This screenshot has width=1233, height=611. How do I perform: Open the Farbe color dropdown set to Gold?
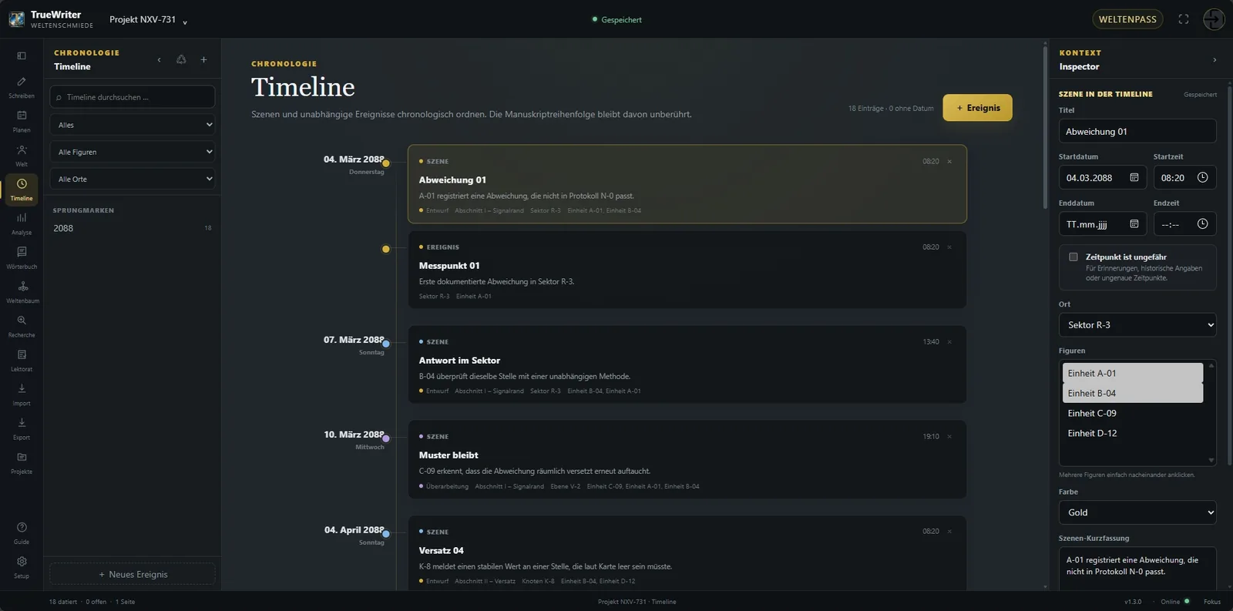(x=1137, y=512)
